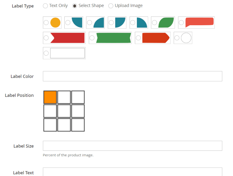Screen dimensions: 233x176
Task: Select the Select Shape option
Action: (75, 6)
